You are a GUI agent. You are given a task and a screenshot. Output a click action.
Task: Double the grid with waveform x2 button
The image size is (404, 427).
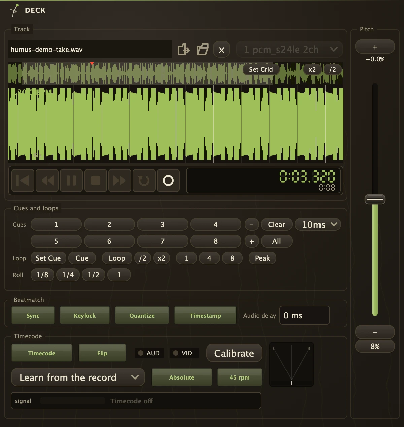click(312, 69)
